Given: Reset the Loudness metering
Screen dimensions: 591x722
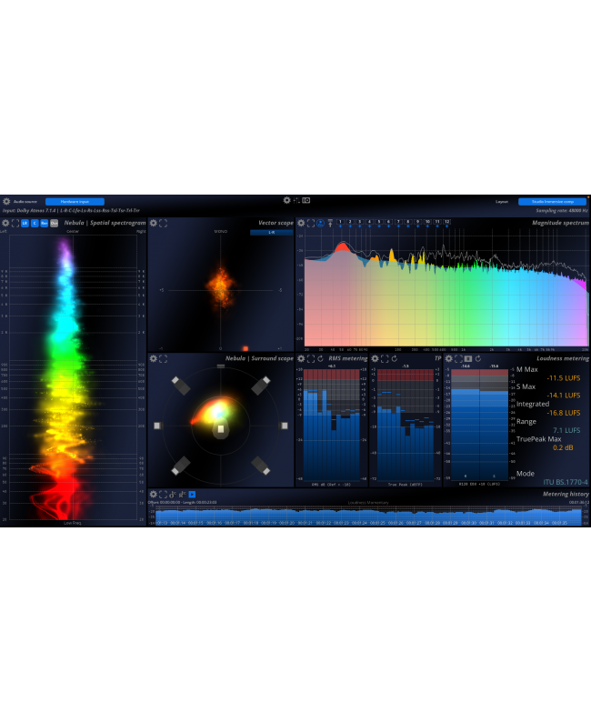Looking at the screenshot, I should pyautogui.click(x=478, y=358).
